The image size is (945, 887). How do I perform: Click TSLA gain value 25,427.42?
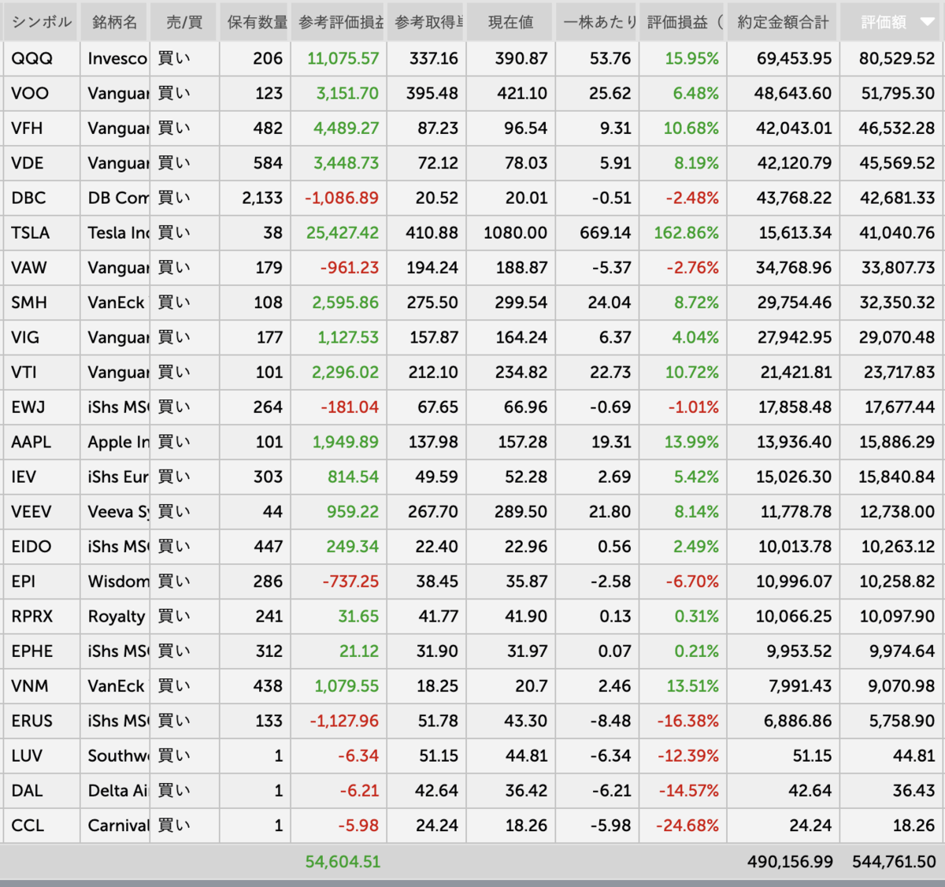click(x=343, y=233)
